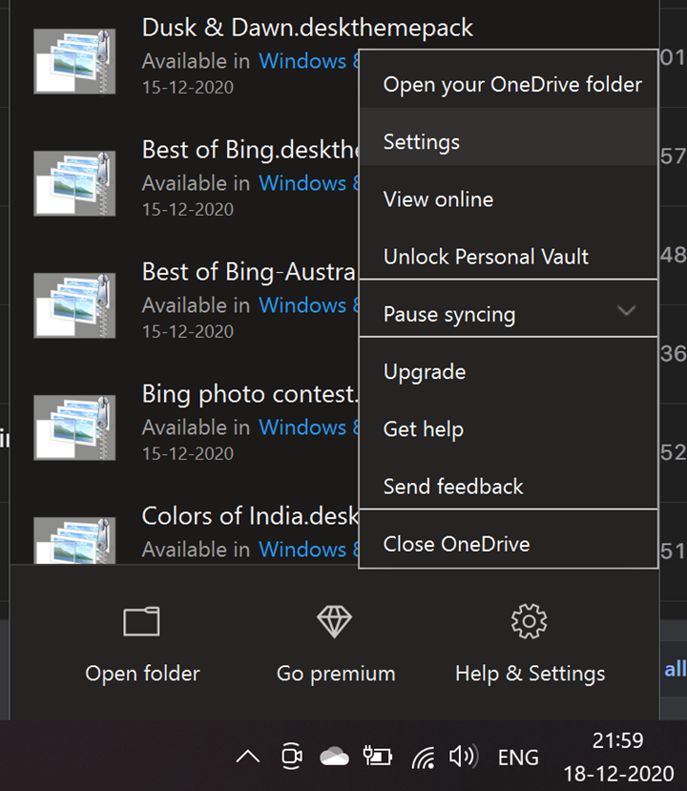Click the volume speaker tray icon
687x791 pixels.
coord(464,757)
